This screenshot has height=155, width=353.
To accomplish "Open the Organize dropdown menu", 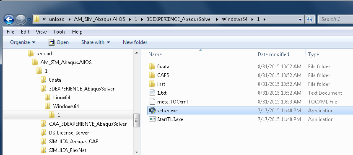I will pyautogui.click(x=23, y=42).
